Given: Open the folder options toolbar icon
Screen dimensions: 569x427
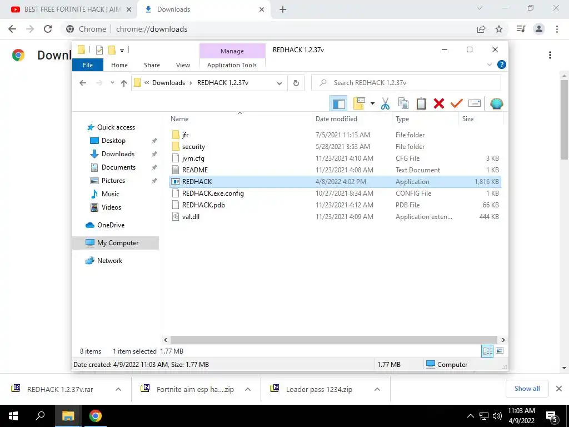Looking at the screenshot, I should coord(360,104).
